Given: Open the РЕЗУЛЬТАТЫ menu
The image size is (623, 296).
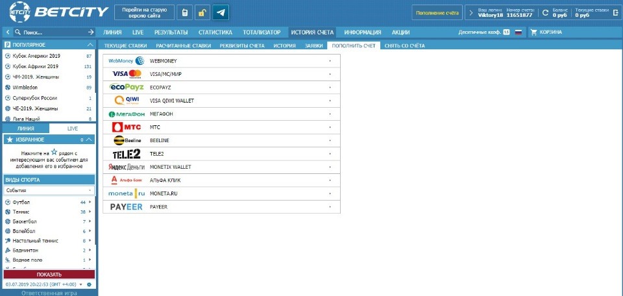Looking at the screenshot, I should pyautogui.click(x=171, y=32).
